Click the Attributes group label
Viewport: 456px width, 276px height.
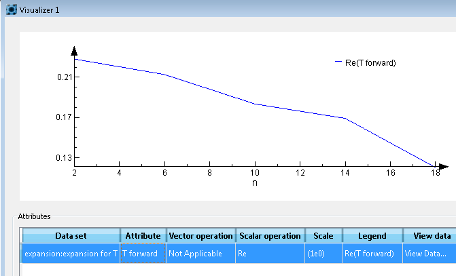coord(34,216)
